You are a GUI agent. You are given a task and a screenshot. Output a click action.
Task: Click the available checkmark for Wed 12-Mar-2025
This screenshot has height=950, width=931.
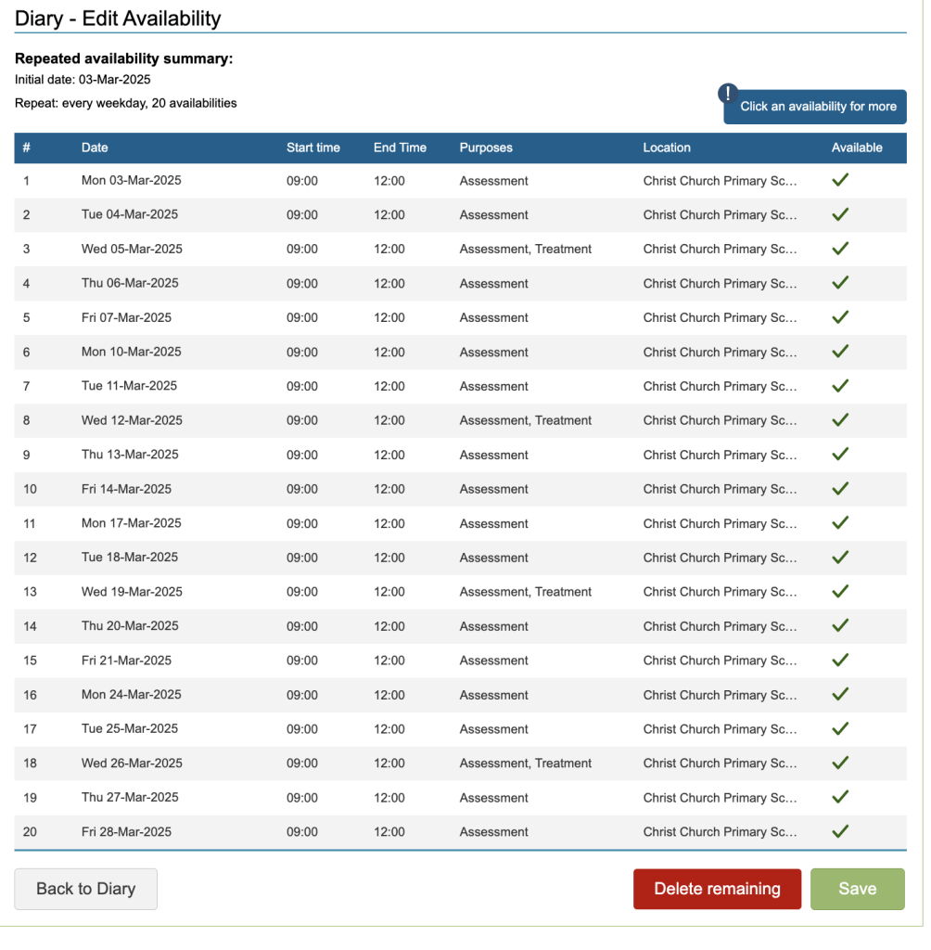[x=840, y=420]
